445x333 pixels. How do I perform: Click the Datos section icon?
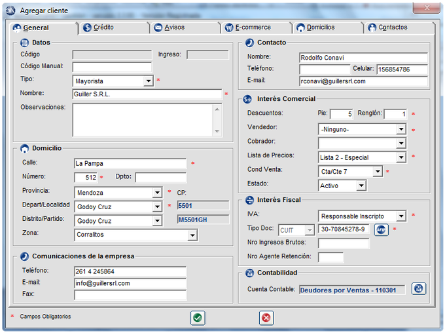(x=24, y=43)
